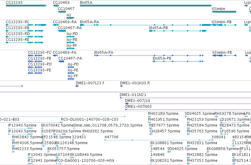Image resolution: width=251 pixels, height=165 pixels.
Task: Select feature 329433
Action: (x=73, y=140)
